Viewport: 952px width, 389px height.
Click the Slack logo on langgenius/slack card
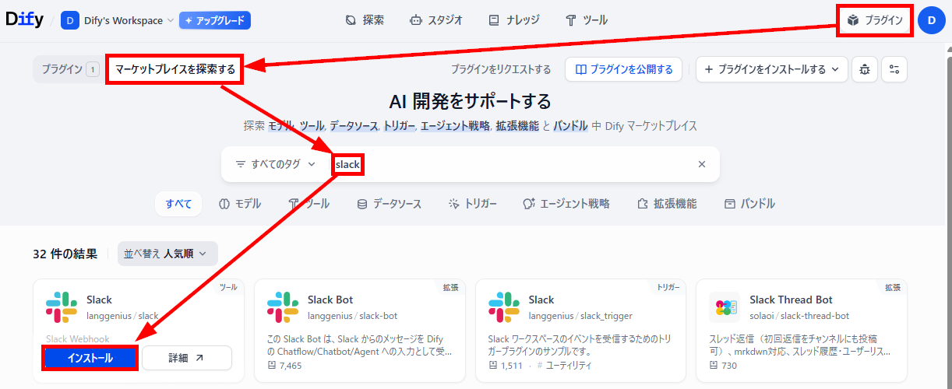62,307
